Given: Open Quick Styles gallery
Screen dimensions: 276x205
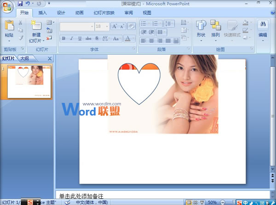Looking at the screenshot, I should pos(232,31).
